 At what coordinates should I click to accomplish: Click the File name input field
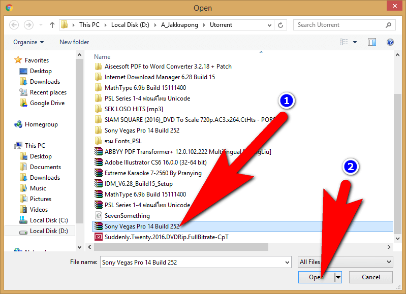192,262
